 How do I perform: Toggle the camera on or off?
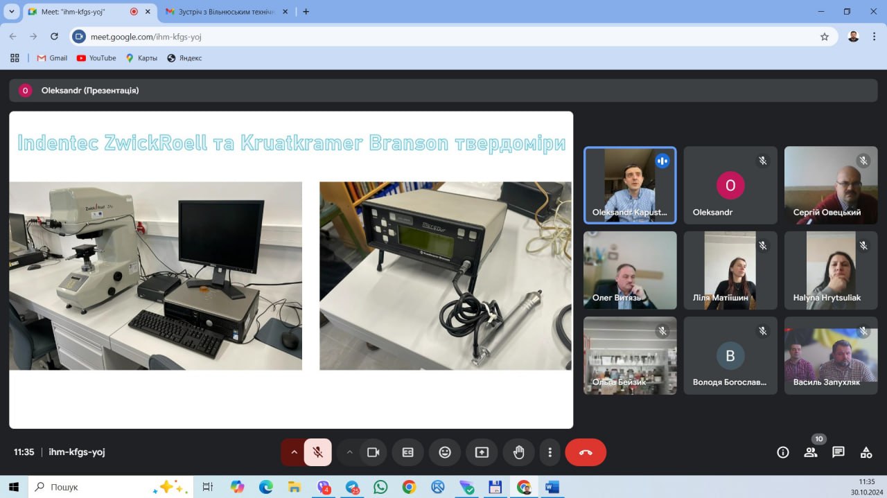click(374, 452)
